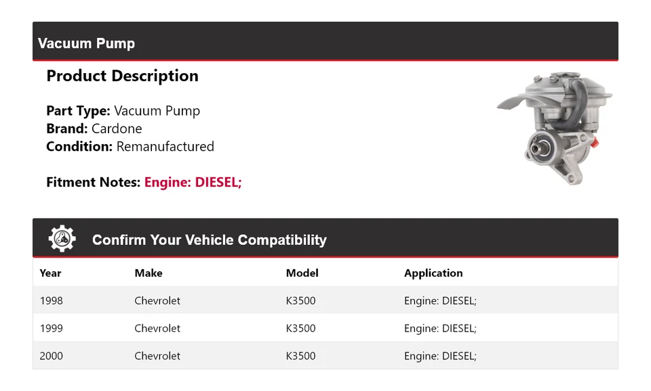
Task: Select the Model column header
Action: [x=302, y=273]
